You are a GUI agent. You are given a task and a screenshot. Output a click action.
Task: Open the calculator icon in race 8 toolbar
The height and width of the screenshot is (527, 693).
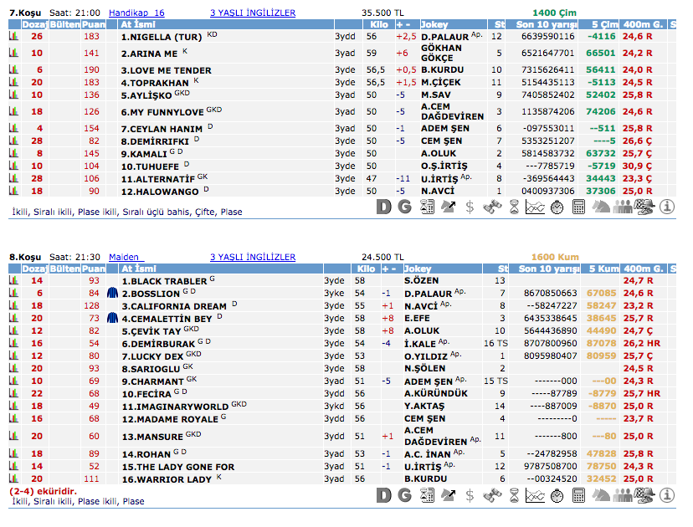coord(578,494)
